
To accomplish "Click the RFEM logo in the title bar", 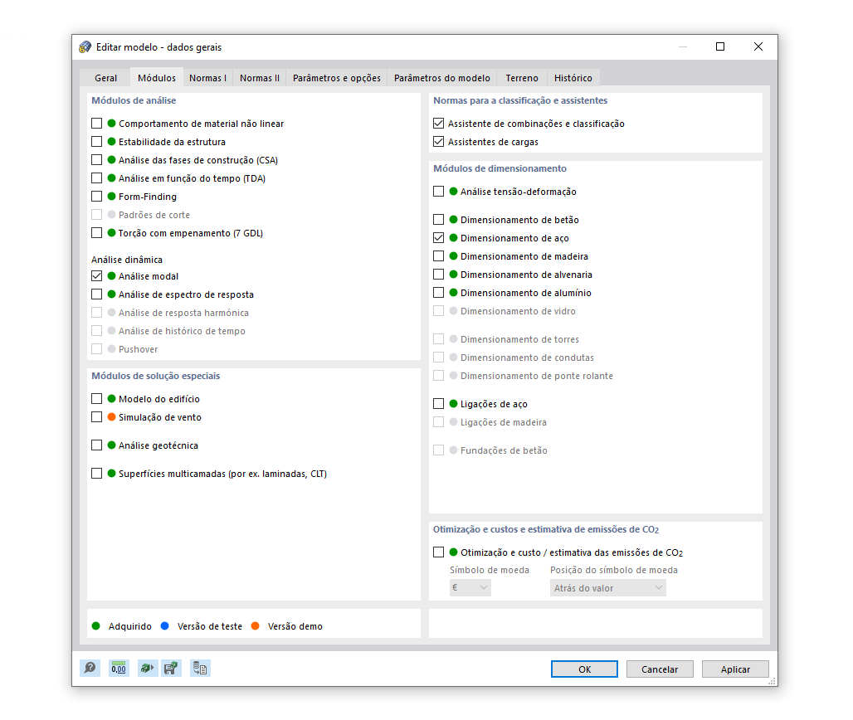I will click(84, 46).
